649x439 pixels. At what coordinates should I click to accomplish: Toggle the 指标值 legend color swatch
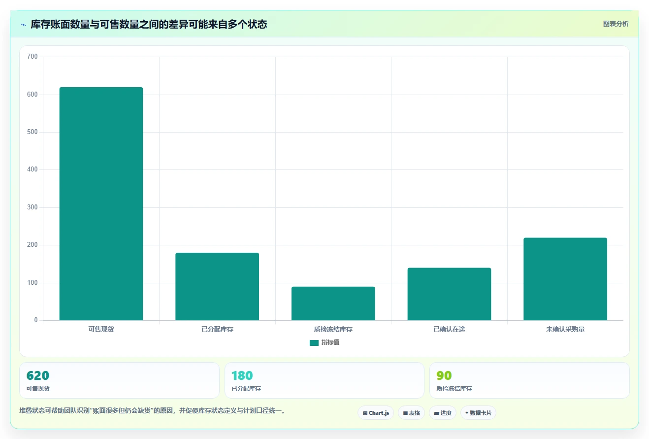[x=314, y=342]
